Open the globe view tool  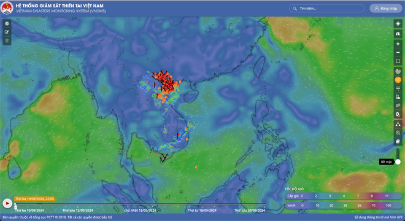(7, 23)
